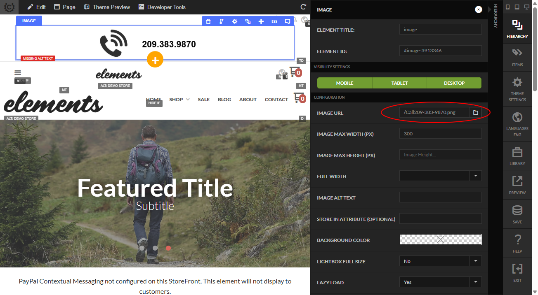Open the Library panel from the sidebar
Viewport: 538px width, 295px height.
click(x=517, y=156)
